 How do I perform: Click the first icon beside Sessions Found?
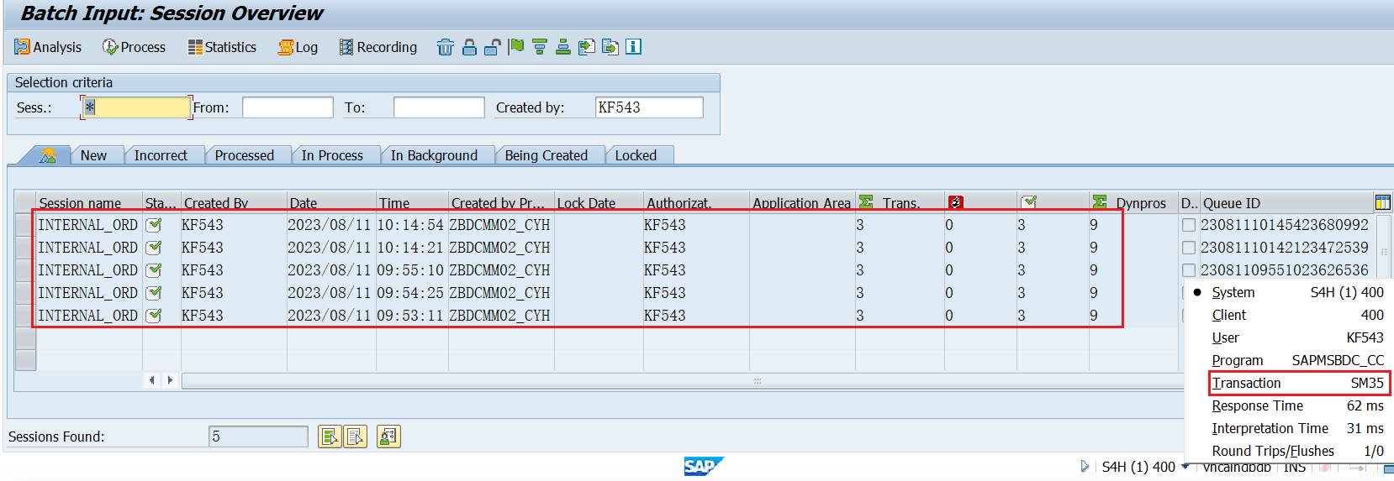(330, 437)
